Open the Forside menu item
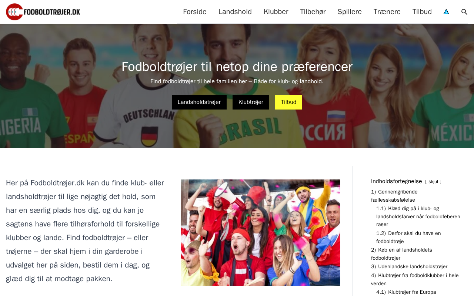Image resolution: width=474 pixels, height=296 pixels. (x=195, y=12)
